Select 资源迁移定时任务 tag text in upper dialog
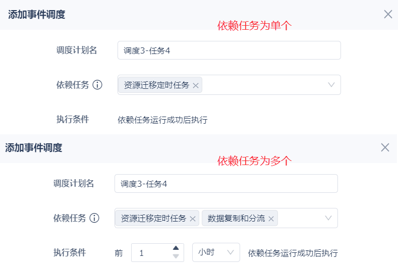The image size is (398, 267). pyautogui.click(x=156, y=85)
